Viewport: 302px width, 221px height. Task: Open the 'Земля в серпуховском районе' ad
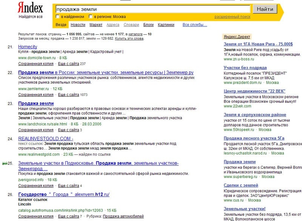tap(255, 114)
